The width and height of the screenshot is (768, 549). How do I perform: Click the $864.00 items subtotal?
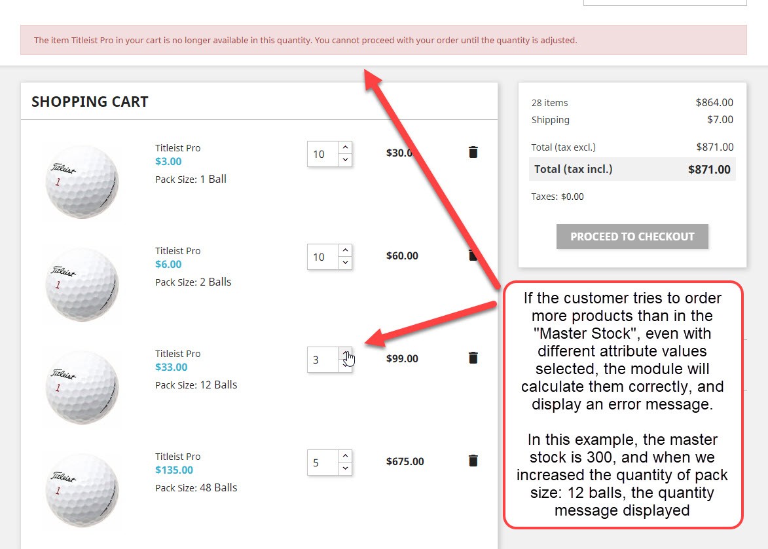714,102
